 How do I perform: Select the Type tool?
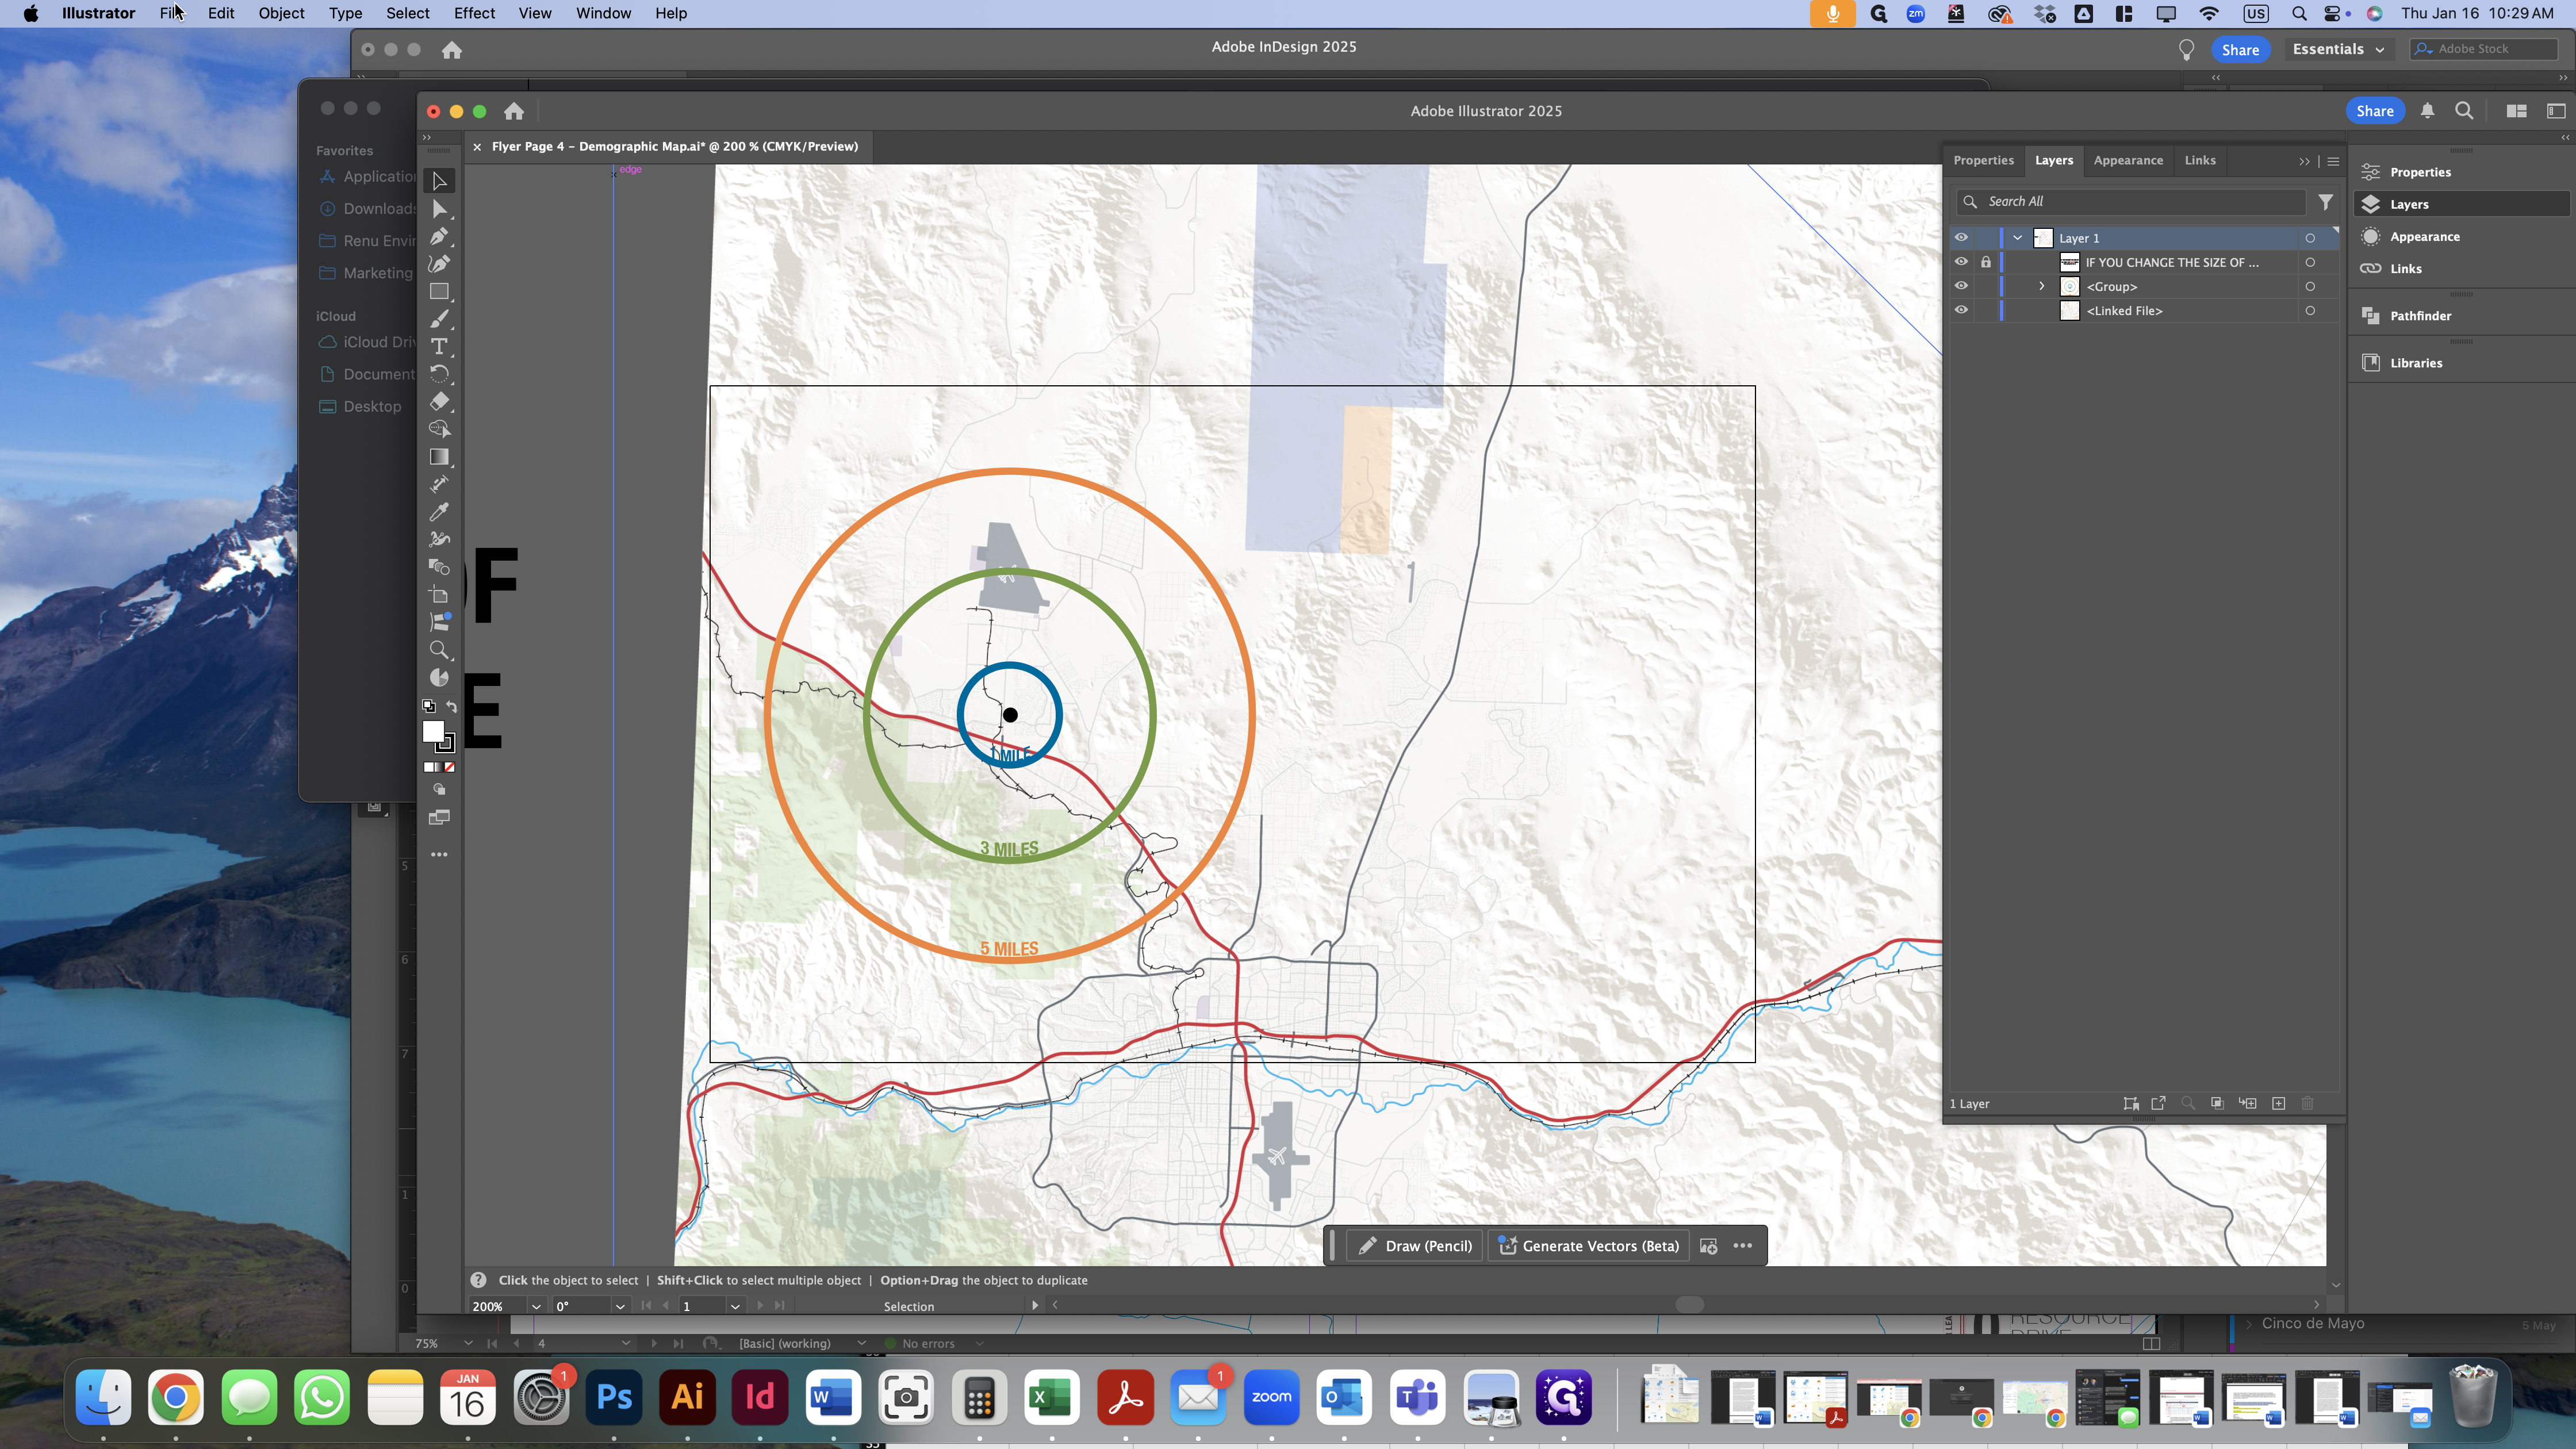click(x=439, y=346)
